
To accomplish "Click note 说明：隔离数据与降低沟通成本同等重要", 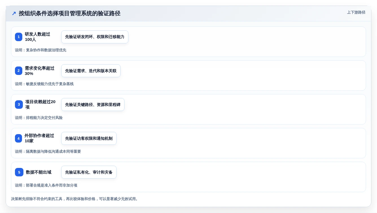I will (x=48, y=152).
